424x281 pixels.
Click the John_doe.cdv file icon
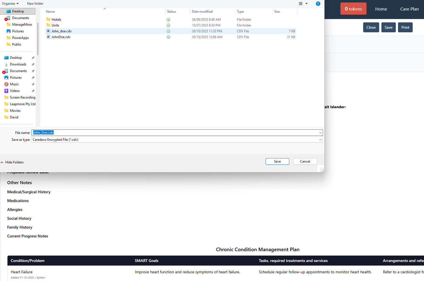point(48,31)
